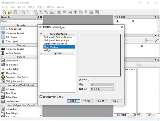160x121 pixels.
Task: Apply Lay Out in Form Layout icon
Action: coord(86,12)
